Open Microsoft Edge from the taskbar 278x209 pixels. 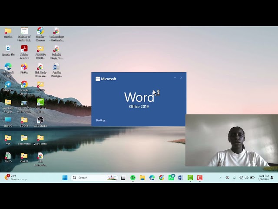152,178
